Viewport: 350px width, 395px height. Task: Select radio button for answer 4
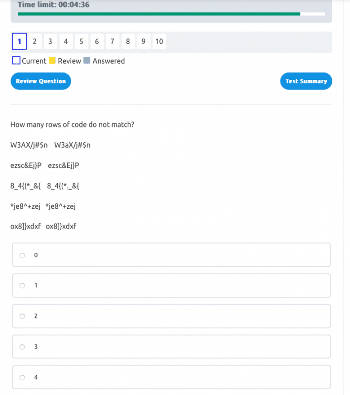pyautogui.click(x=22, y=377)
